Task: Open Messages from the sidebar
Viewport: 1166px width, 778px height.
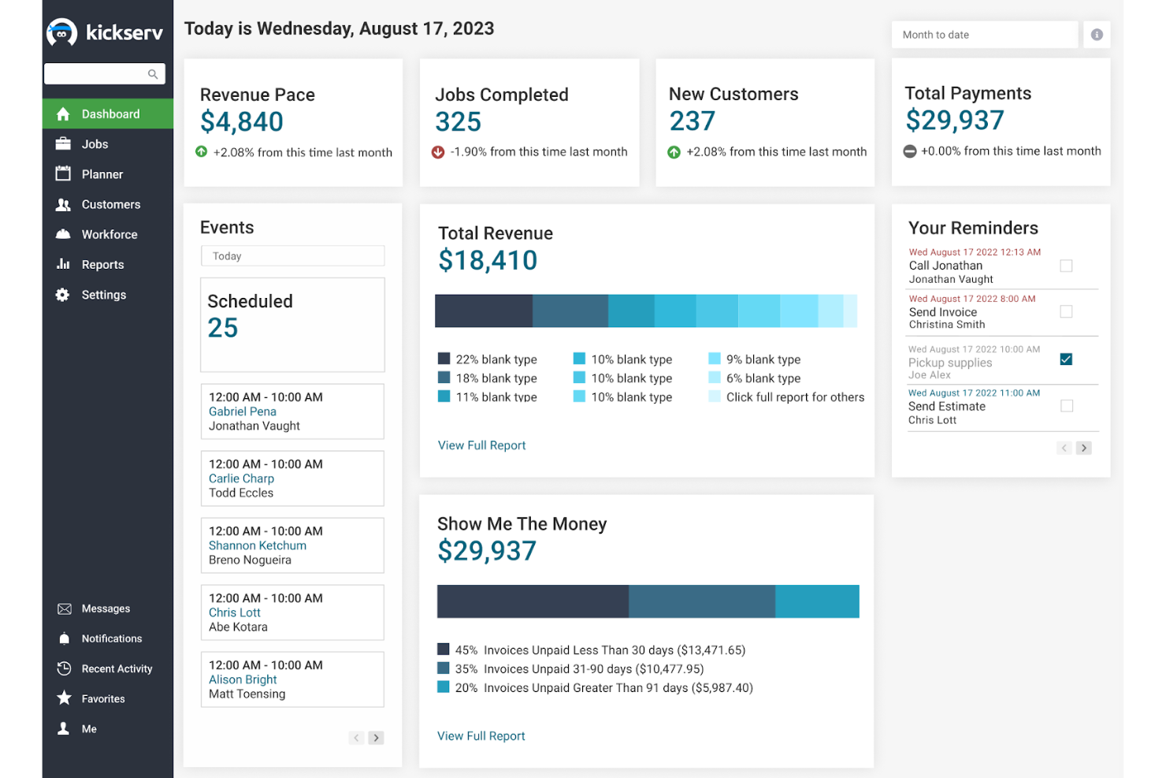Action: 106,609
